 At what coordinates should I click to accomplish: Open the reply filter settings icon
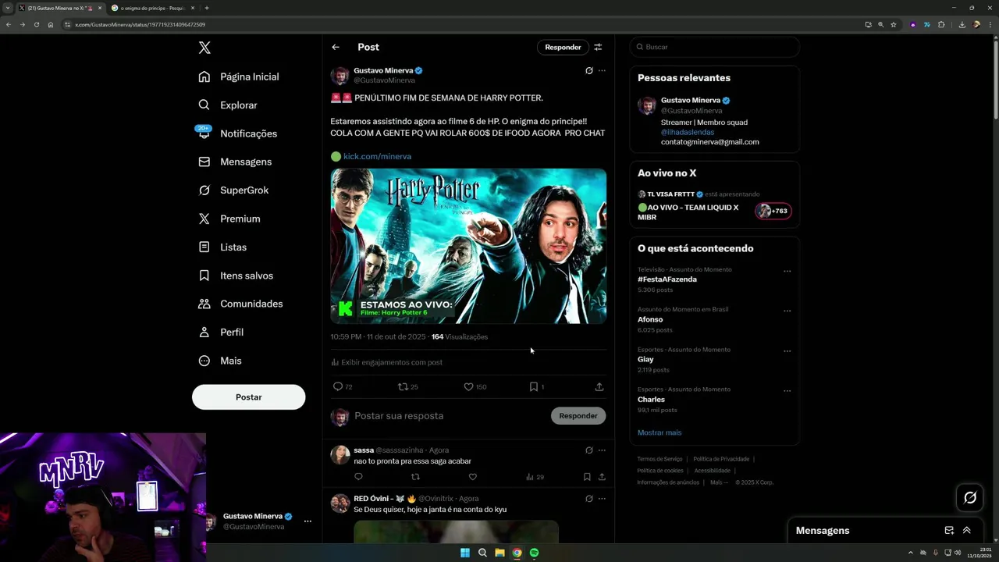click(x=598, y=48)
